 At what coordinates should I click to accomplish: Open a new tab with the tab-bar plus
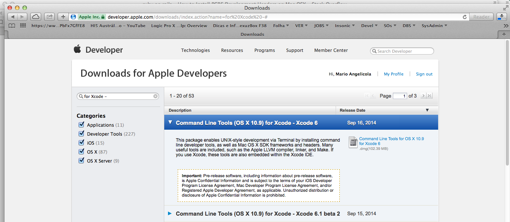504,34
